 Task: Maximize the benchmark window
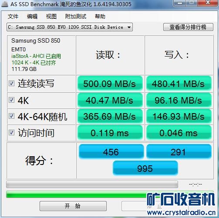pyautogui.click(x=192, y=3)
